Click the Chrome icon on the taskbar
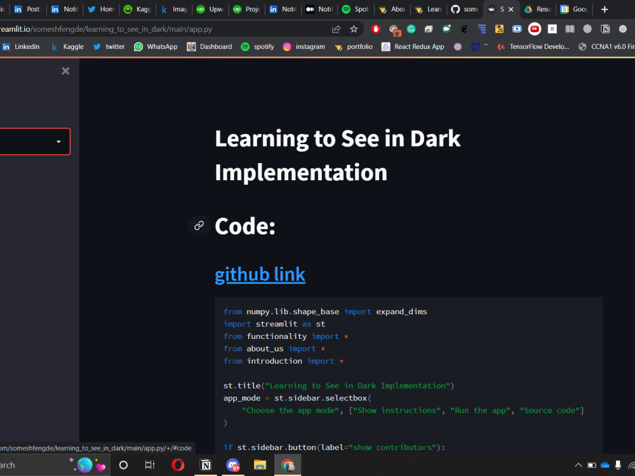 (288, 465)
